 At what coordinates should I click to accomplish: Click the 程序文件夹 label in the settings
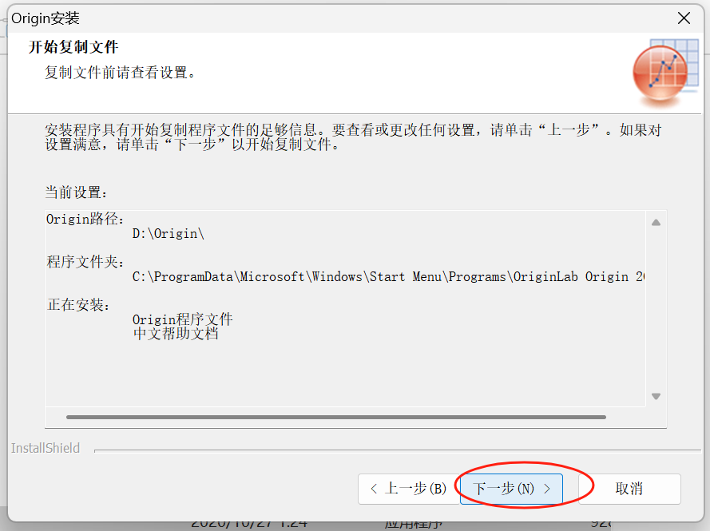coord(85,262)
